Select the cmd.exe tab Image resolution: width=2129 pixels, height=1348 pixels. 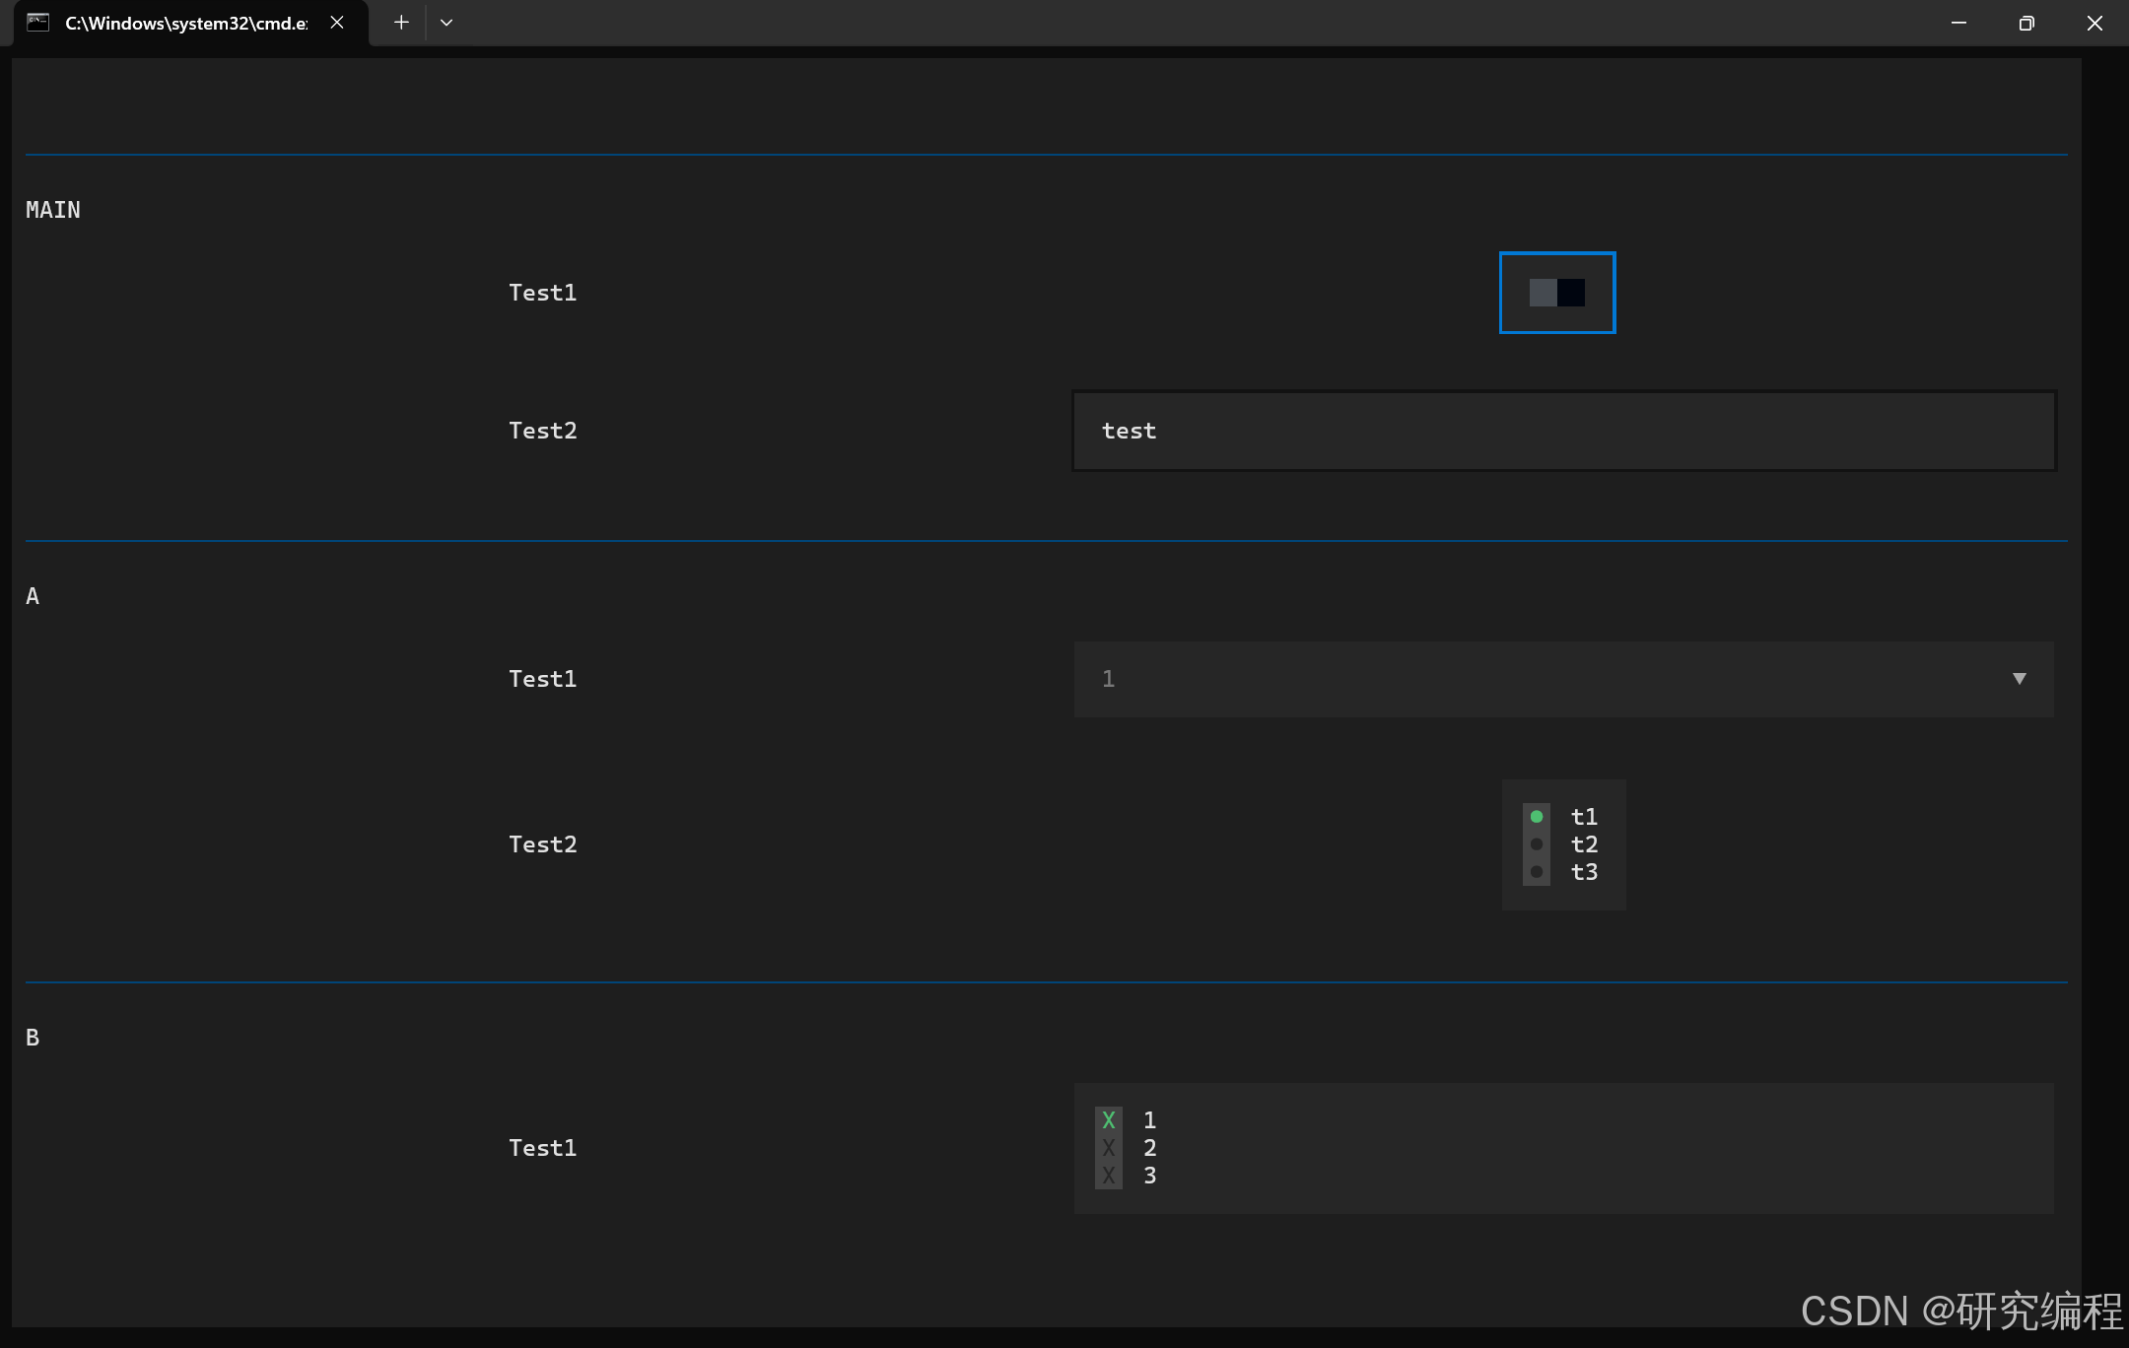(185, 23)
